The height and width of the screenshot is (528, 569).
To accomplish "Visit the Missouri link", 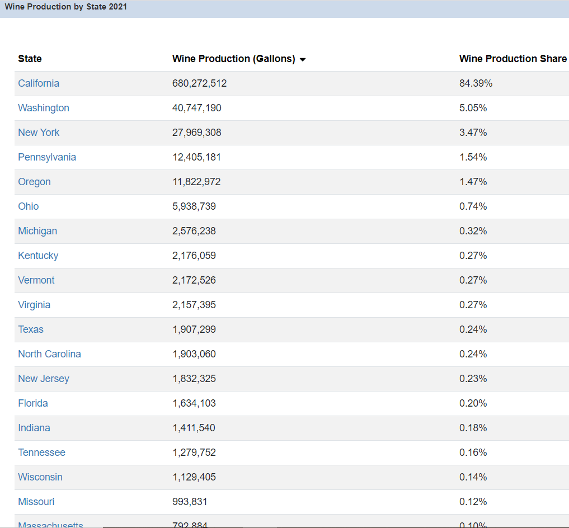I will pyautogui.click(x=36, y=502).
